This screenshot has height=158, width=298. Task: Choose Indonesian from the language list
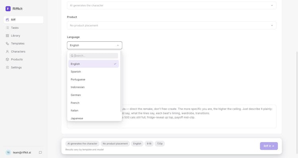point(93,87)
